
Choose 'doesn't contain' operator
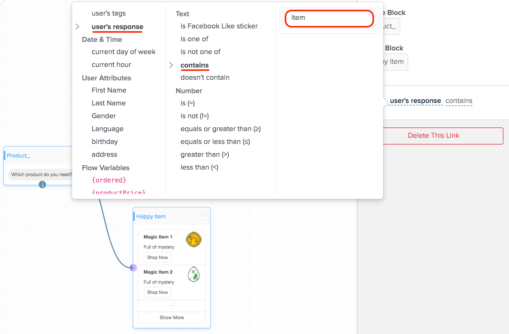pyautogui.click(x=205, y=77)
